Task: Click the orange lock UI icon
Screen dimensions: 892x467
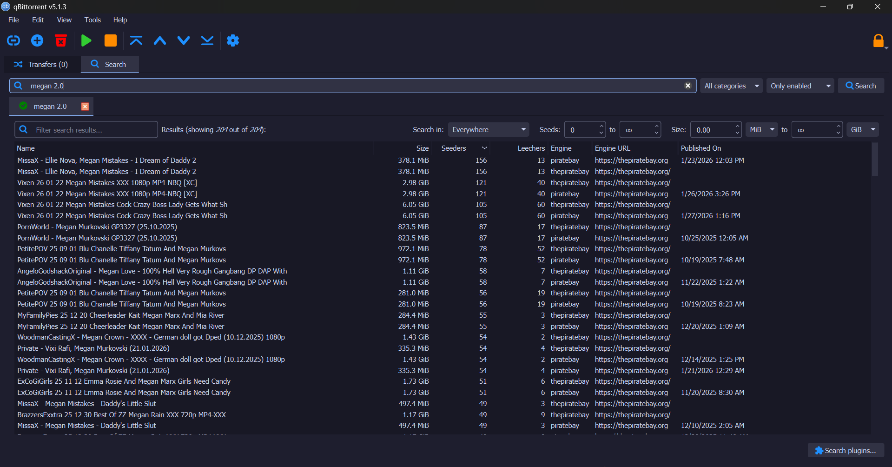Action: click(x=879, y=41)
